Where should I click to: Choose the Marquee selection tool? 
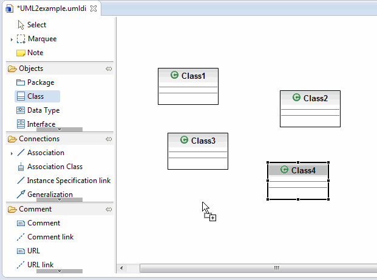pyautogui.click(x=41, y=39)
